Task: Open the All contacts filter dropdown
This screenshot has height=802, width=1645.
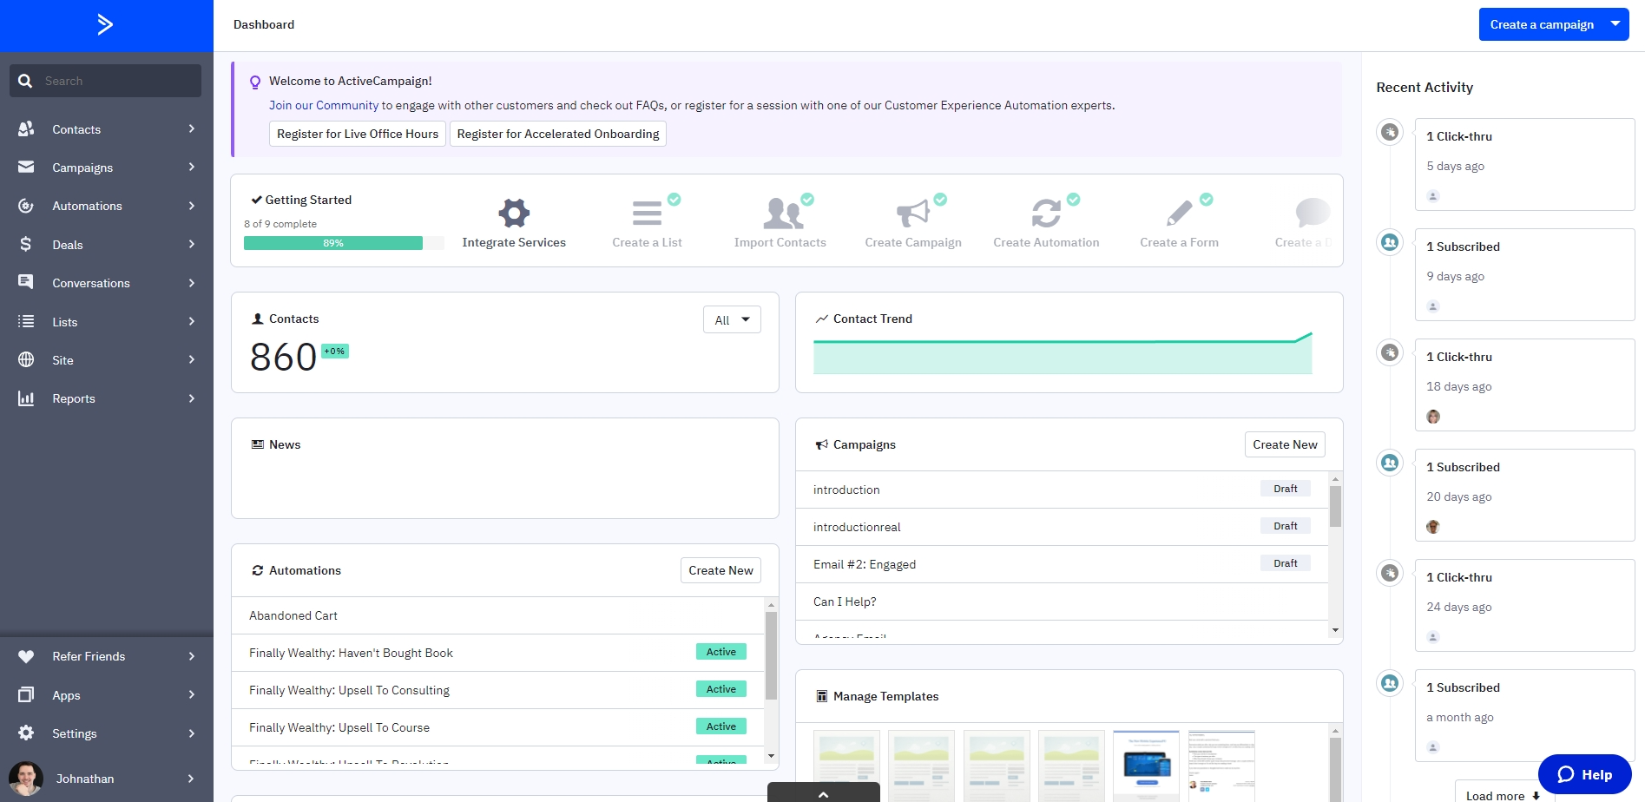Action: 732,319
